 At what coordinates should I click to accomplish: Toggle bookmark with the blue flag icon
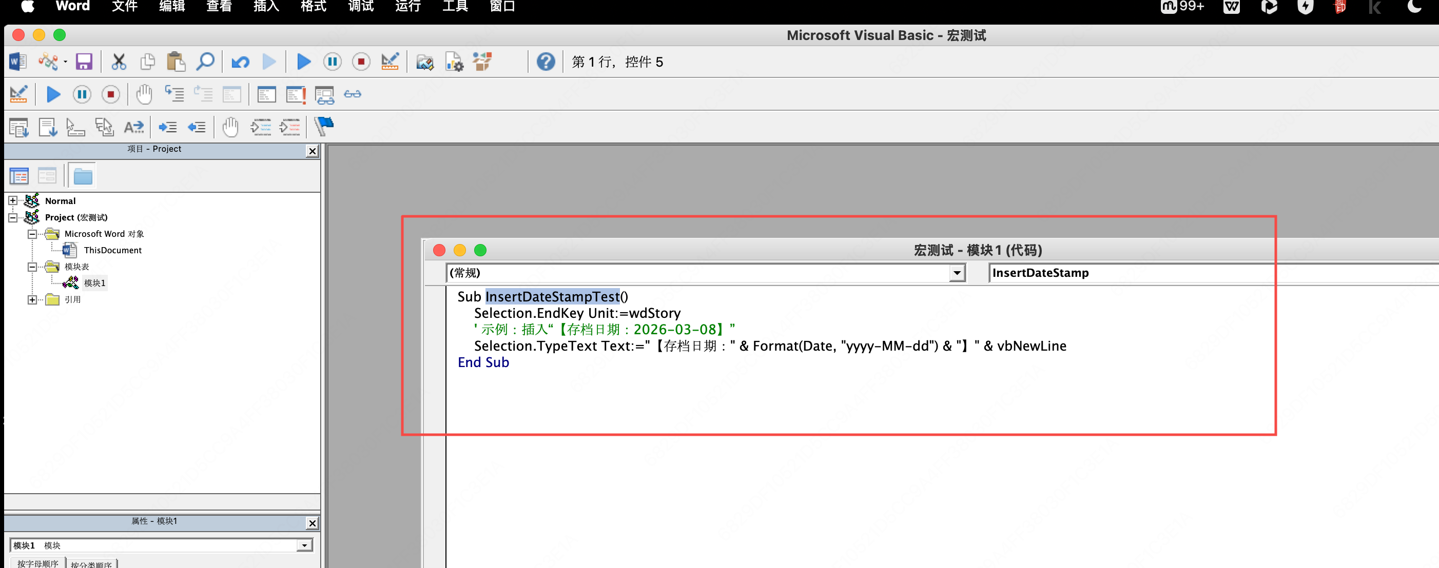(x=323, y=127)
